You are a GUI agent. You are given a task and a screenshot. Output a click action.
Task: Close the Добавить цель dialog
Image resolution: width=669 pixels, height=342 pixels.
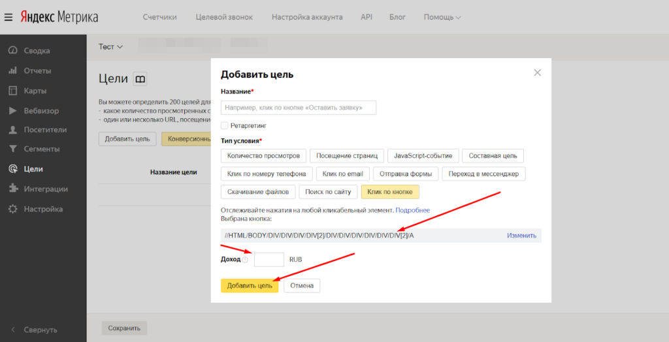click(x=537, y=72)
